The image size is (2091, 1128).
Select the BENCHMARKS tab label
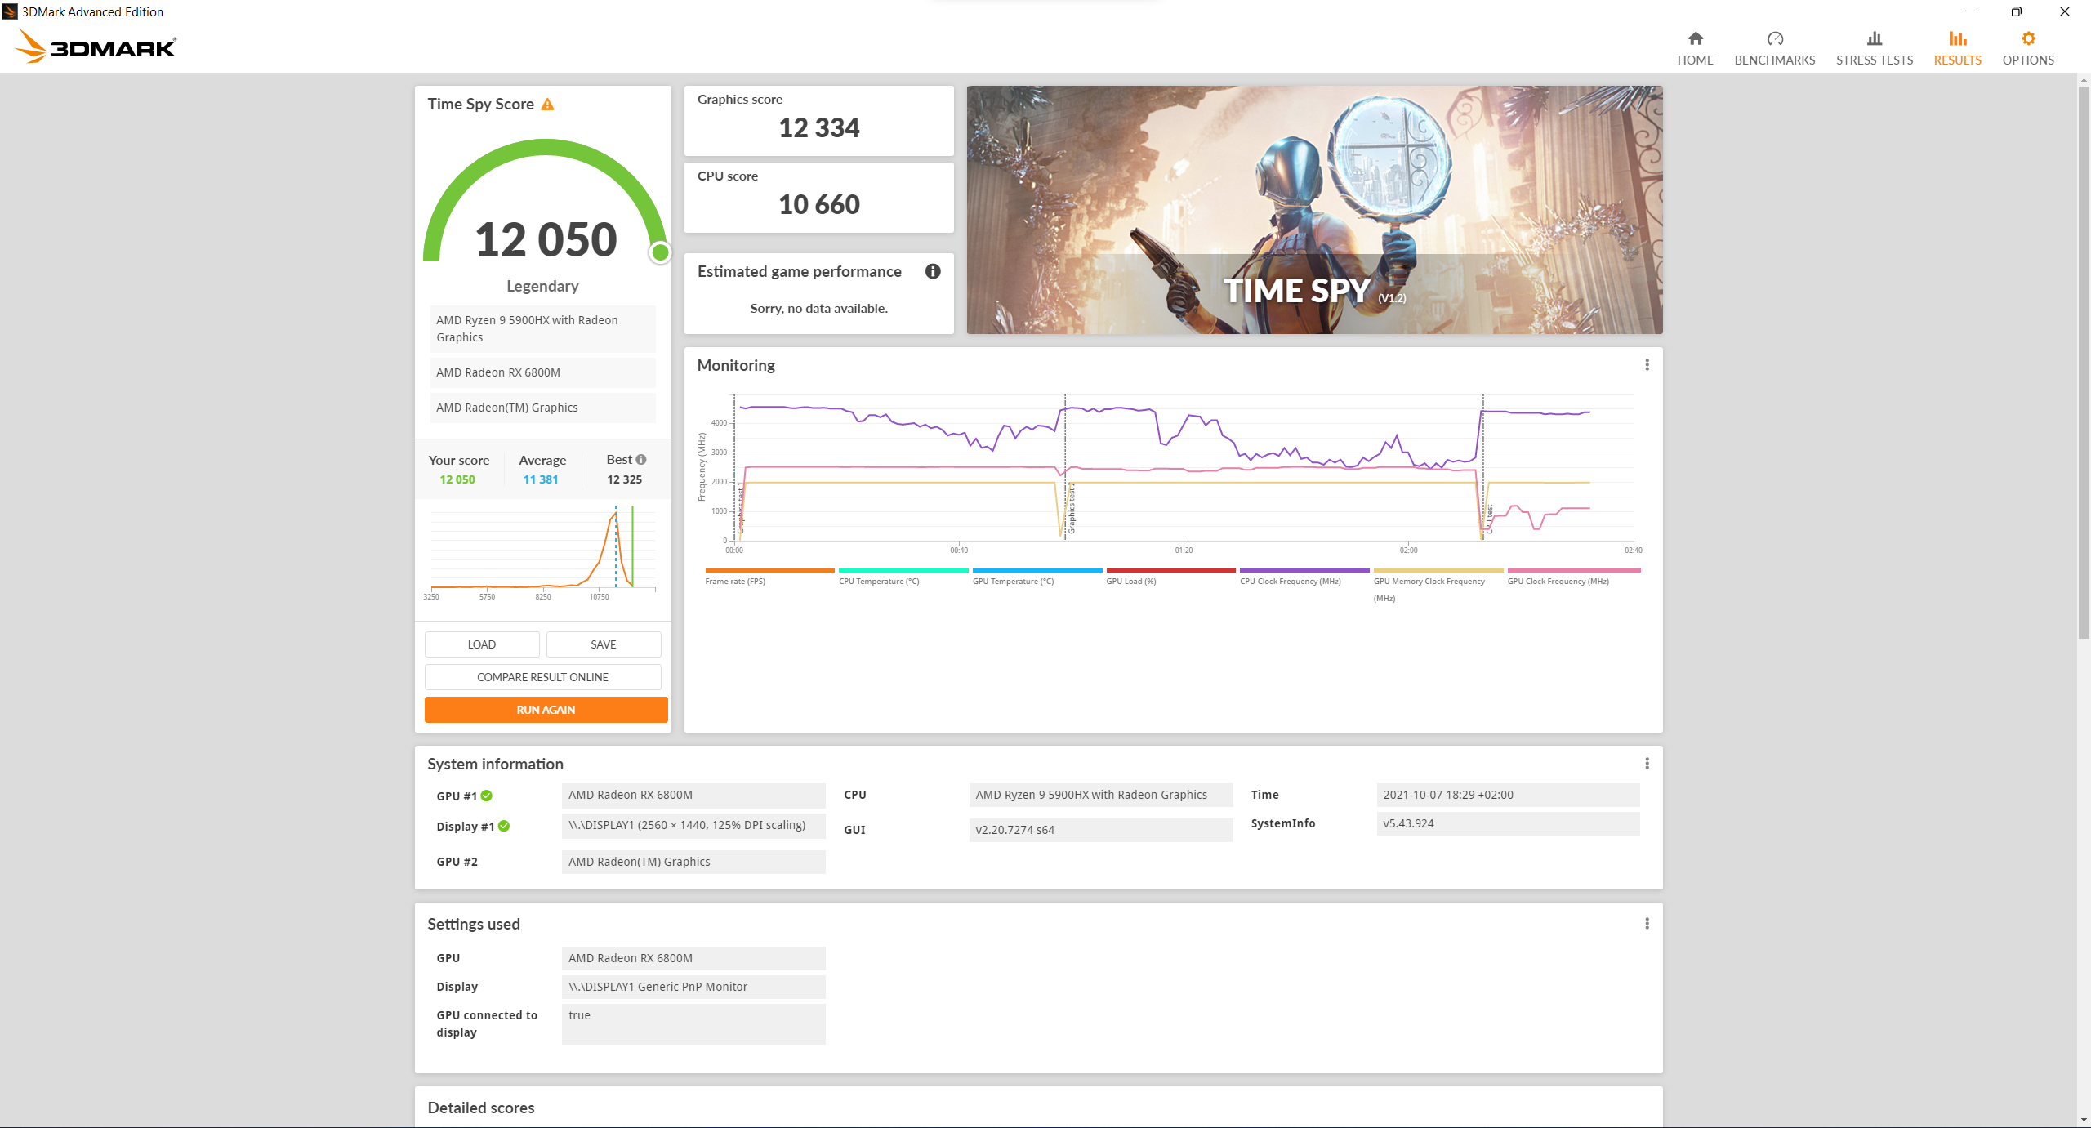1775,60
